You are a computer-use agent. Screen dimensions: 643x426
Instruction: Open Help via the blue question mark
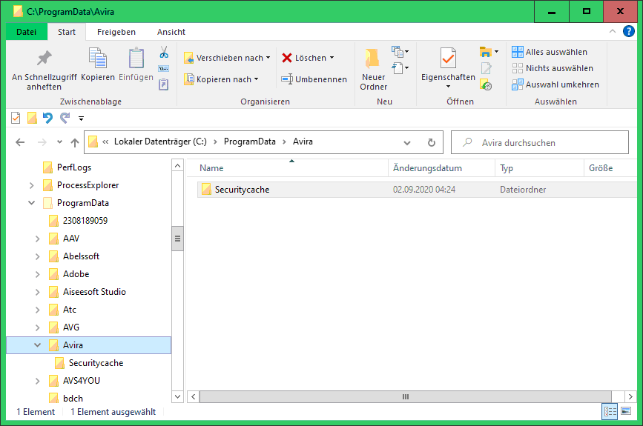pos(629,31)
